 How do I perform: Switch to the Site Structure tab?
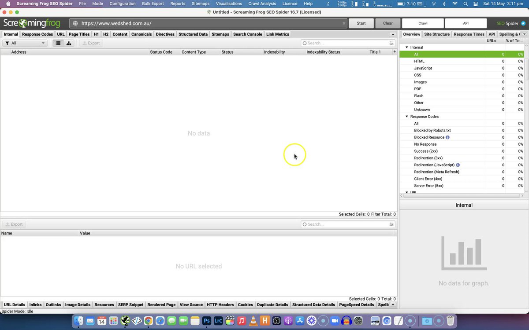tap(437, 34)
